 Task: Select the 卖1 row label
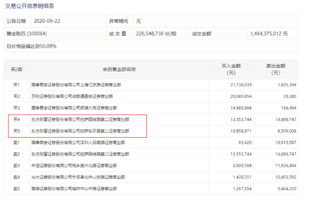(x=17, y=142)
